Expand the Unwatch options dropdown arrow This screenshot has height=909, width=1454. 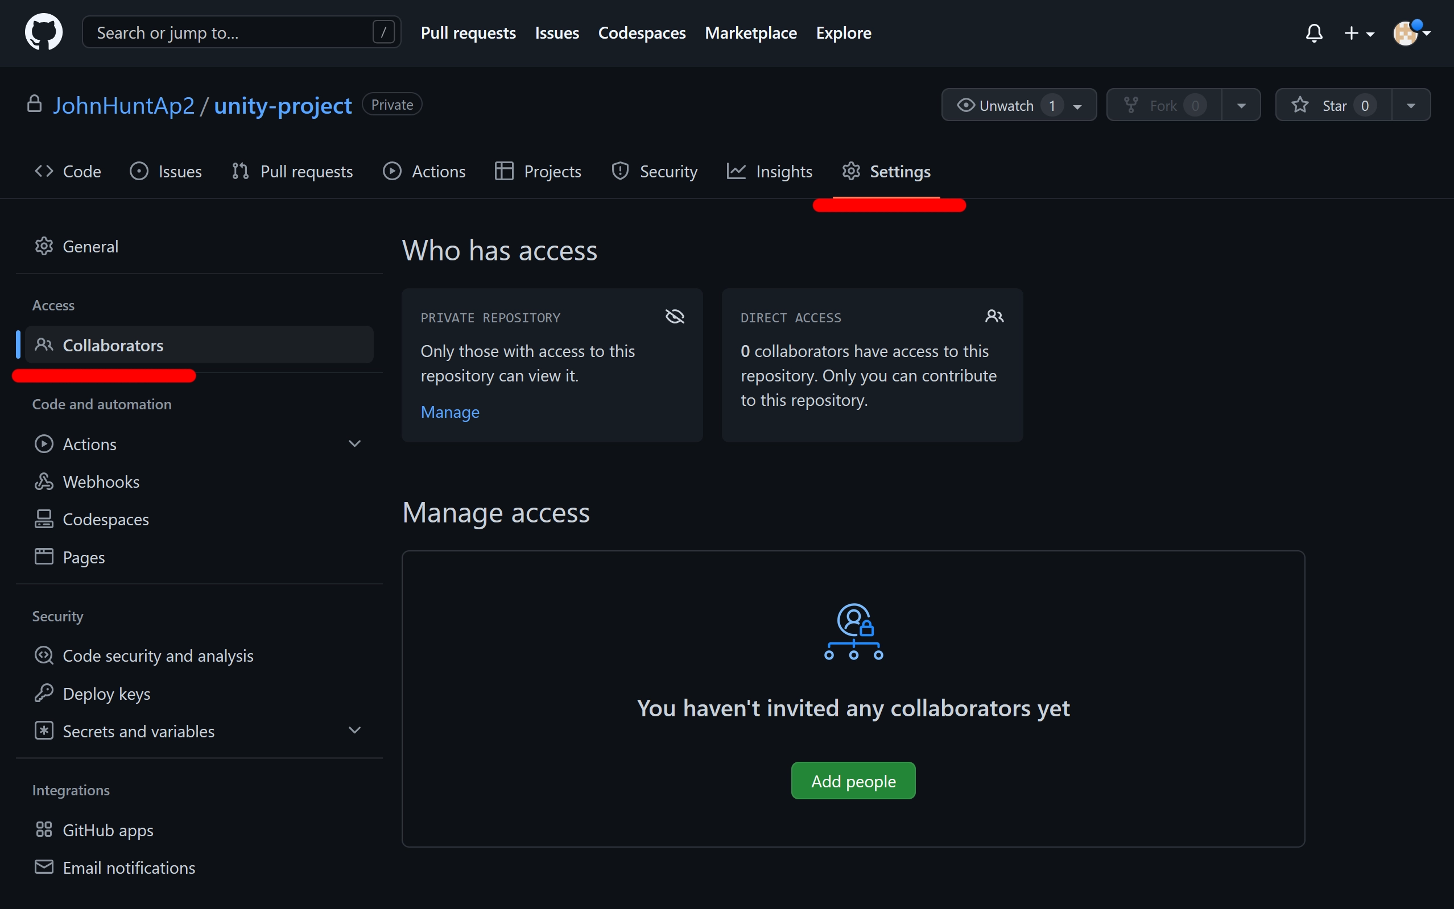pyautogui.click(x=1076, y=105)
